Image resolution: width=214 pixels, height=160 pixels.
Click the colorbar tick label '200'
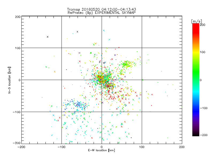coord(202,25)
